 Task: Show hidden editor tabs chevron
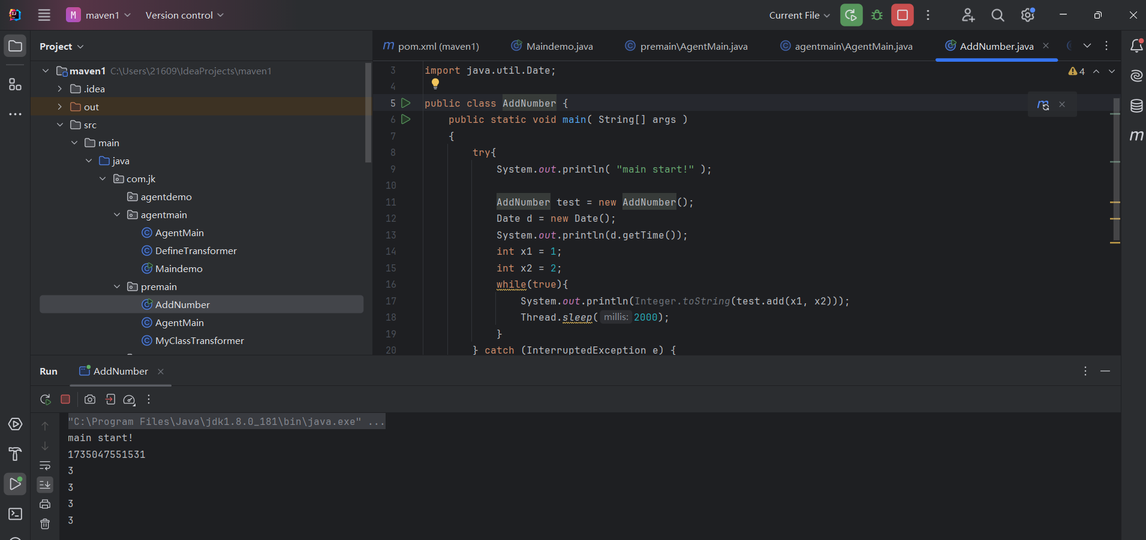tap(1087, 46)
